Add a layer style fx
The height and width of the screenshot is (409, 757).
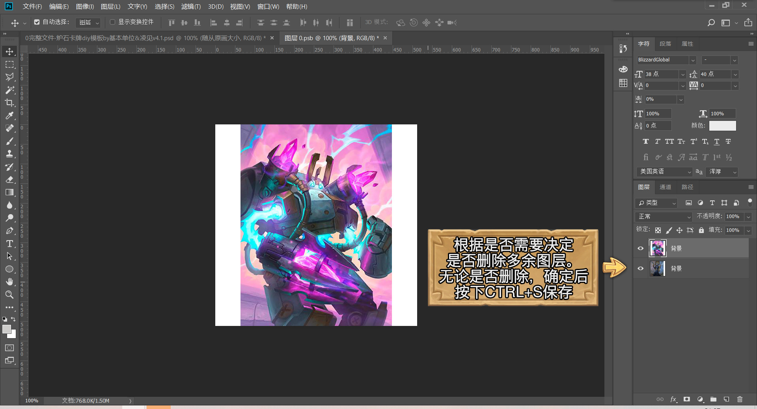coord(673,399)
